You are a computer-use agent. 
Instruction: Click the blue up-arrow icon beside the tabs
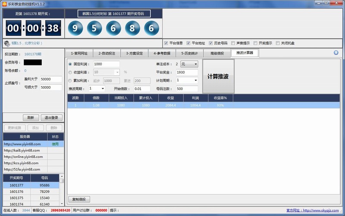pyautogui.click(x=336, y=53)
